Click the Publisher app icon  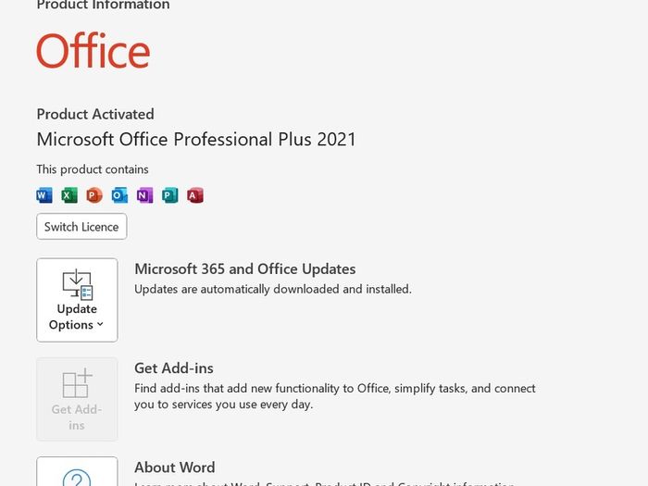point(169,195)
